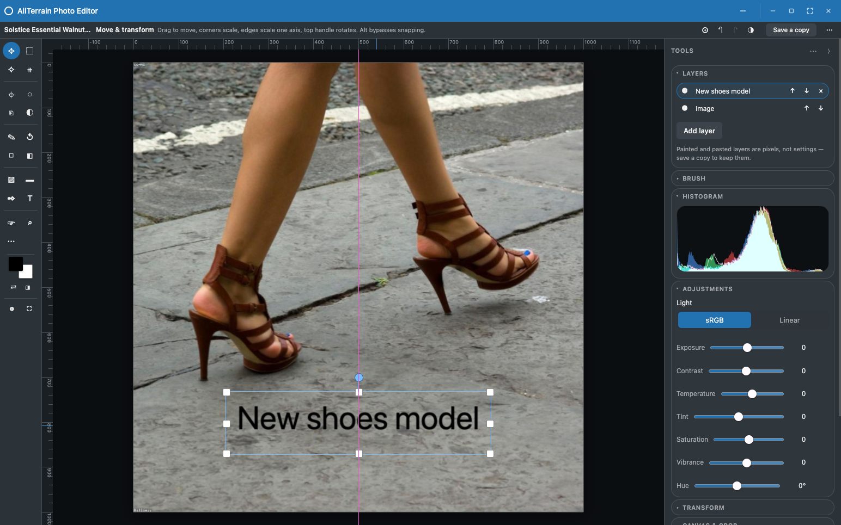Click the zoom-to-fit plus circle icon
This screenshot has width=841, height=525.
click(705, 30)
